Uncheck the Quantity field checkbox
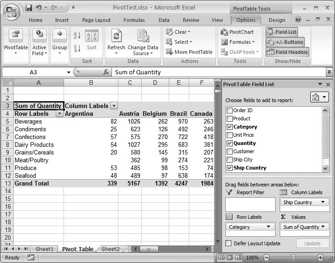The height and width of the screenshot is (263, 335). click(229, 143)
